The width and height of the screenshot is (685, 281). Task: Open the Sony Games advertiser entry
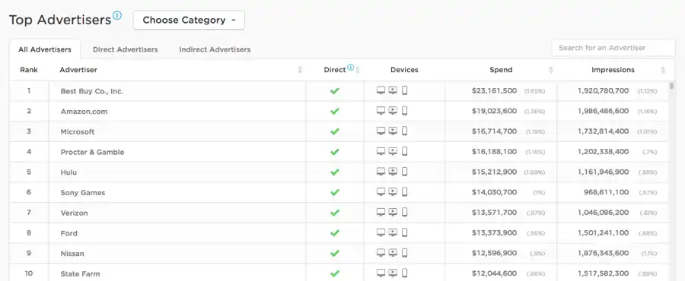click(82, 193)
